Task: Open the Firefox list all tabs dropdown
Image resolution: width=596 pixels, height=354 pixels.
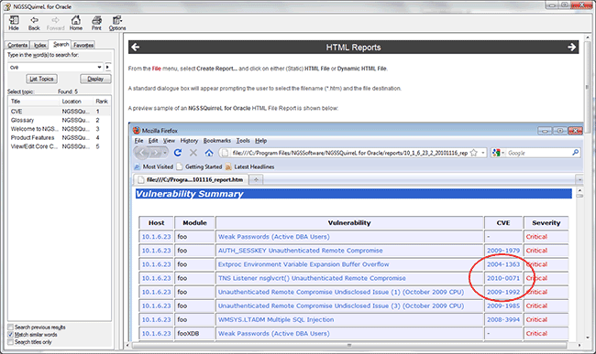Action: (579, 179)
